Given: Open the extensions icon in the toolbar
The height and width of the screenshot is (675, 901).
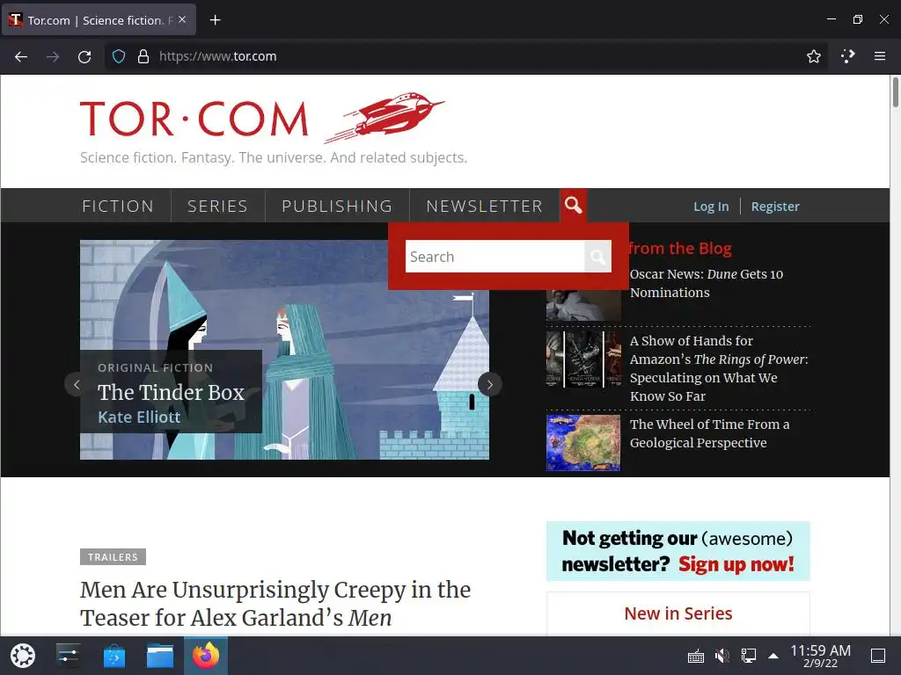Looking at the screenshot, I should point(847,56).
